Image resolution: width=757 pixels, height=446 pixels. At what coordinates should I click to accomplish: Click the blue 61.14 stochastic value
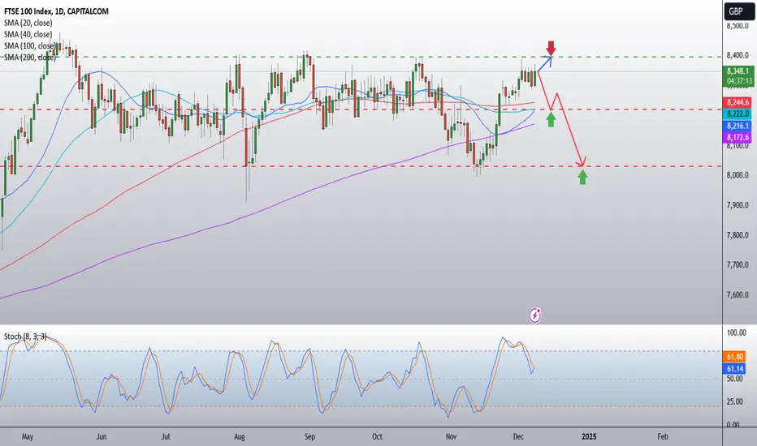pyautogui.click(x=735, y=369)
